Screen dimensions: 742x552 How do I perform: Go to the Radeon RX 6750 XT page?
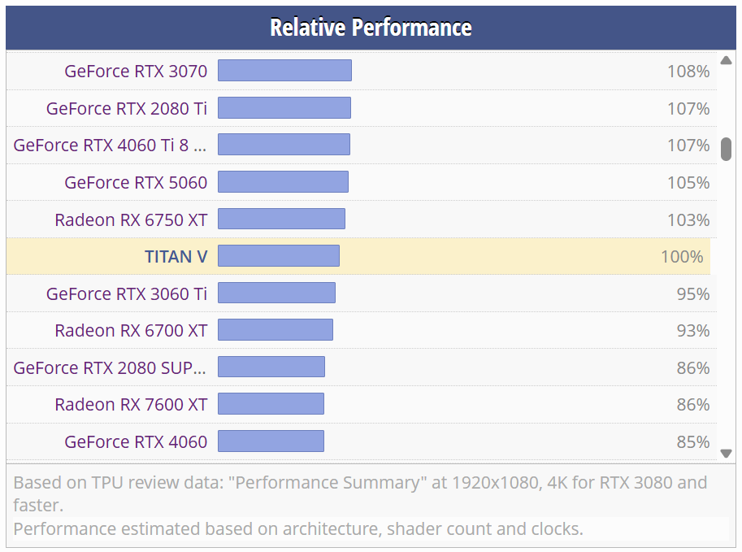131,219
